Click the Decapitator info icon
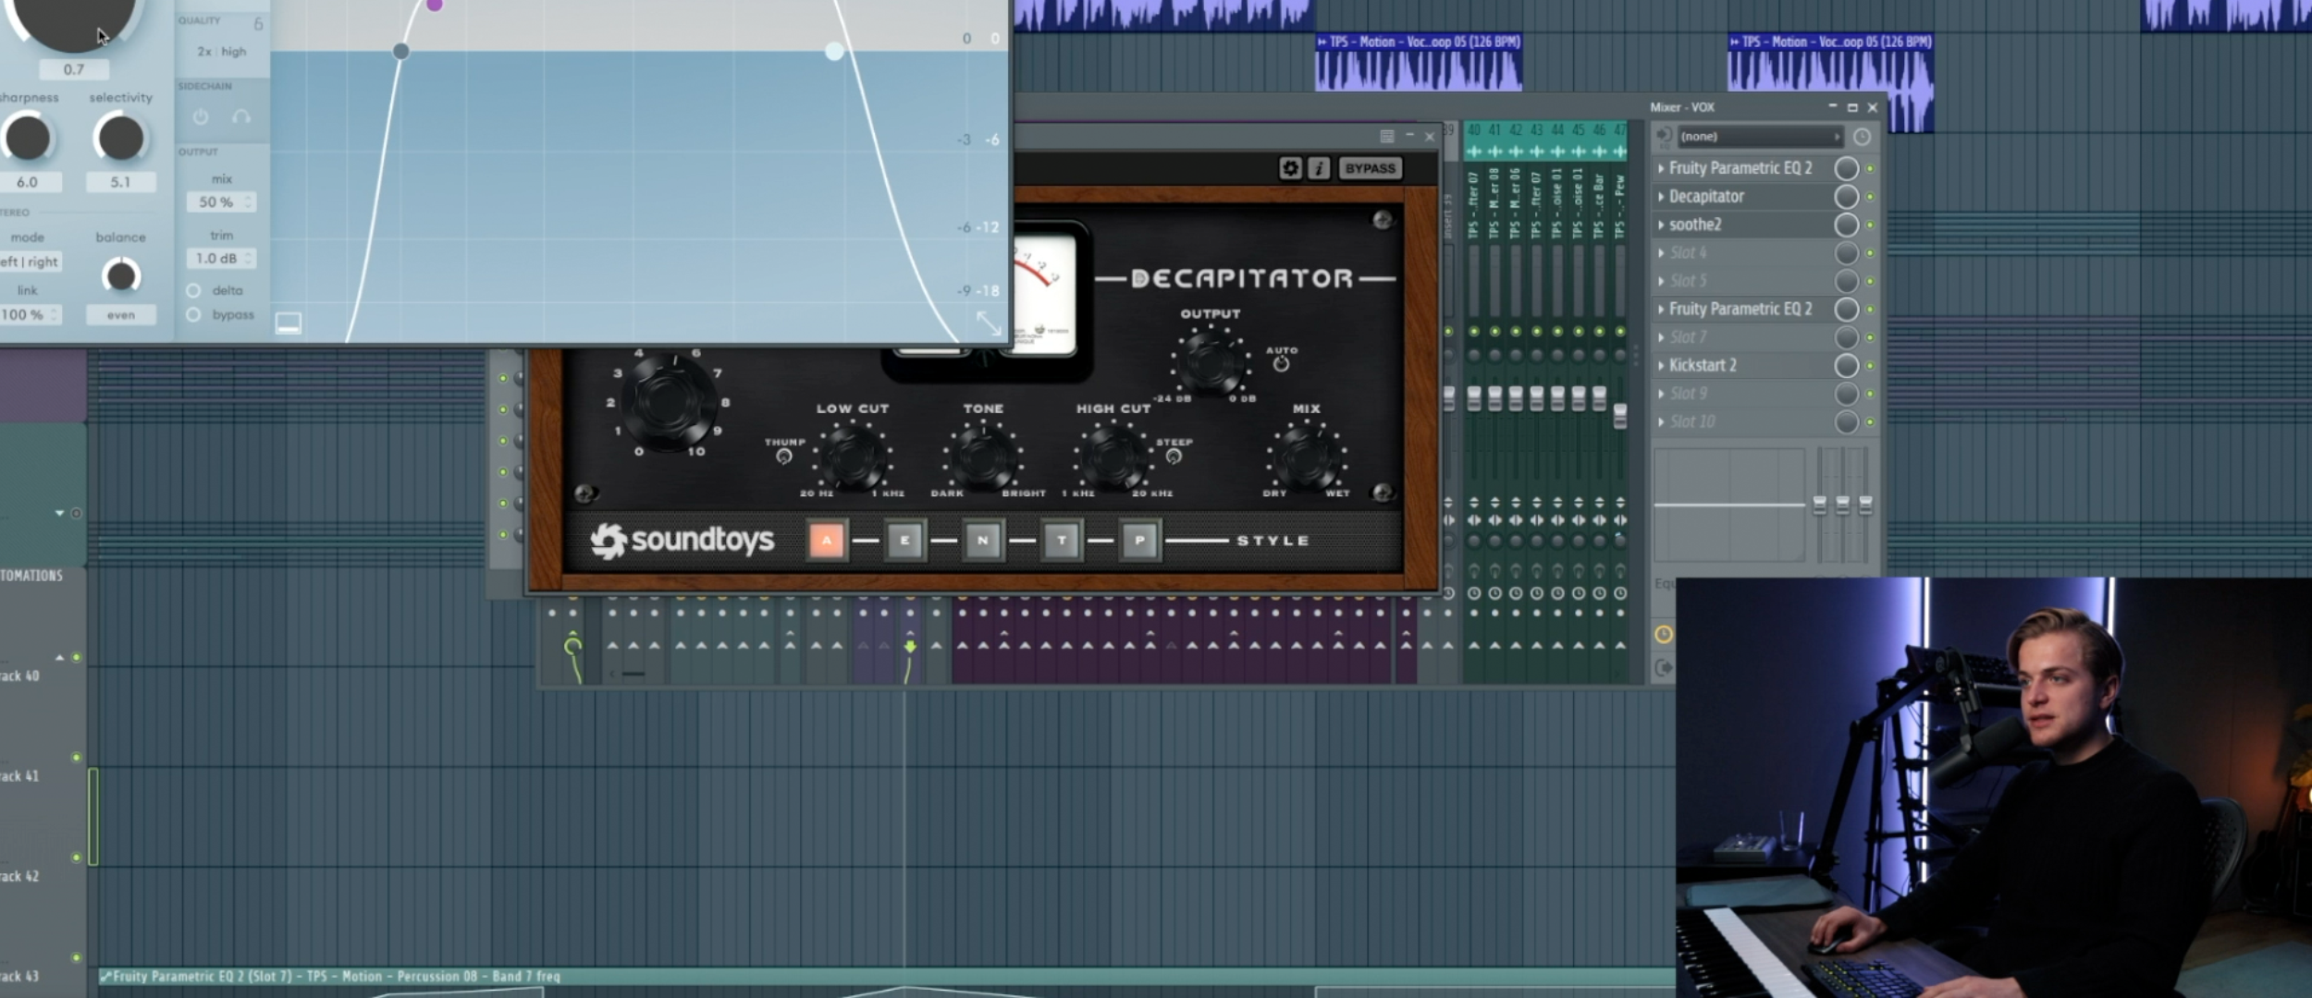The height and width of the screenshot is (998, 2312). [1319, 168]
